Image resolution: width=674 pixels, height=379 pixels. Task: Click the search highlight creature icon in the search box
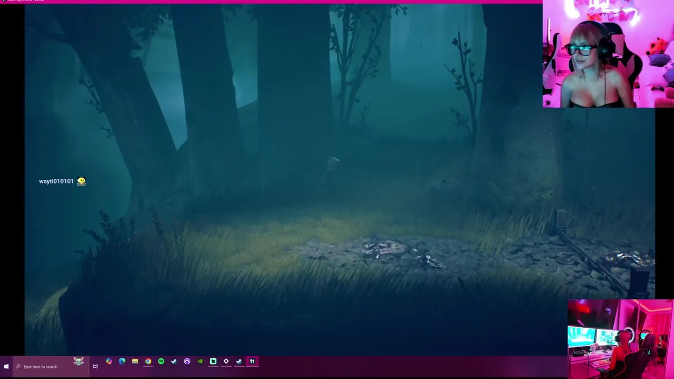coord(78,361)
